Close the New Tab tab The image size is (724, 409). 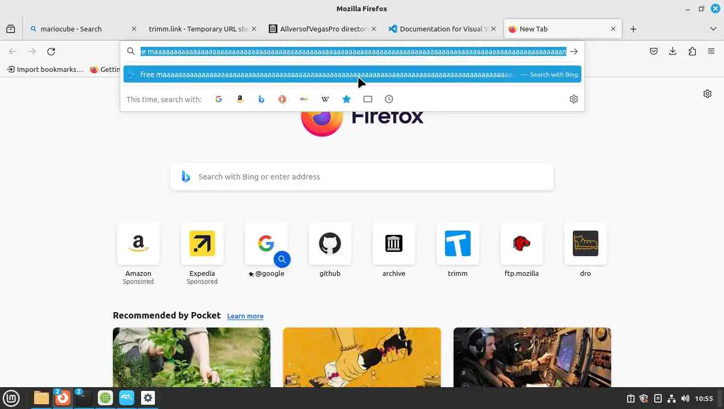coord(613,29)
